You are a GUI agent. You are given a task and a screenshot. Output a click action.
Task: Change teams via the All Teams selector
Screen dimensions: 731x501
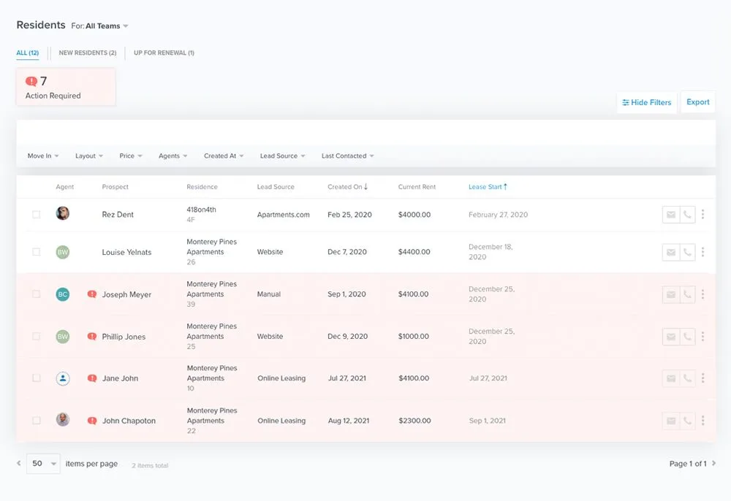[x=102, y=26]
